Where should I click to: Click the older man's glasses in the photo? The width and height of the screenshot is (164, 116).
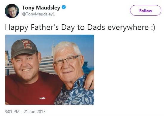pyautogui.click(x=66, y=61)
